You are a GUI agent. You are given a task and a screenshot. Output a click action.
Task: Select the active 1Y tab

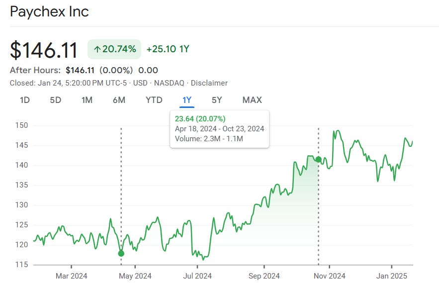point(187,100)
